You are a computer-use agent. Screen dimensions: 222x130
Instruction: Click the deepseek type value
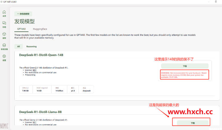pyautogui.click(x=87, y=91)
